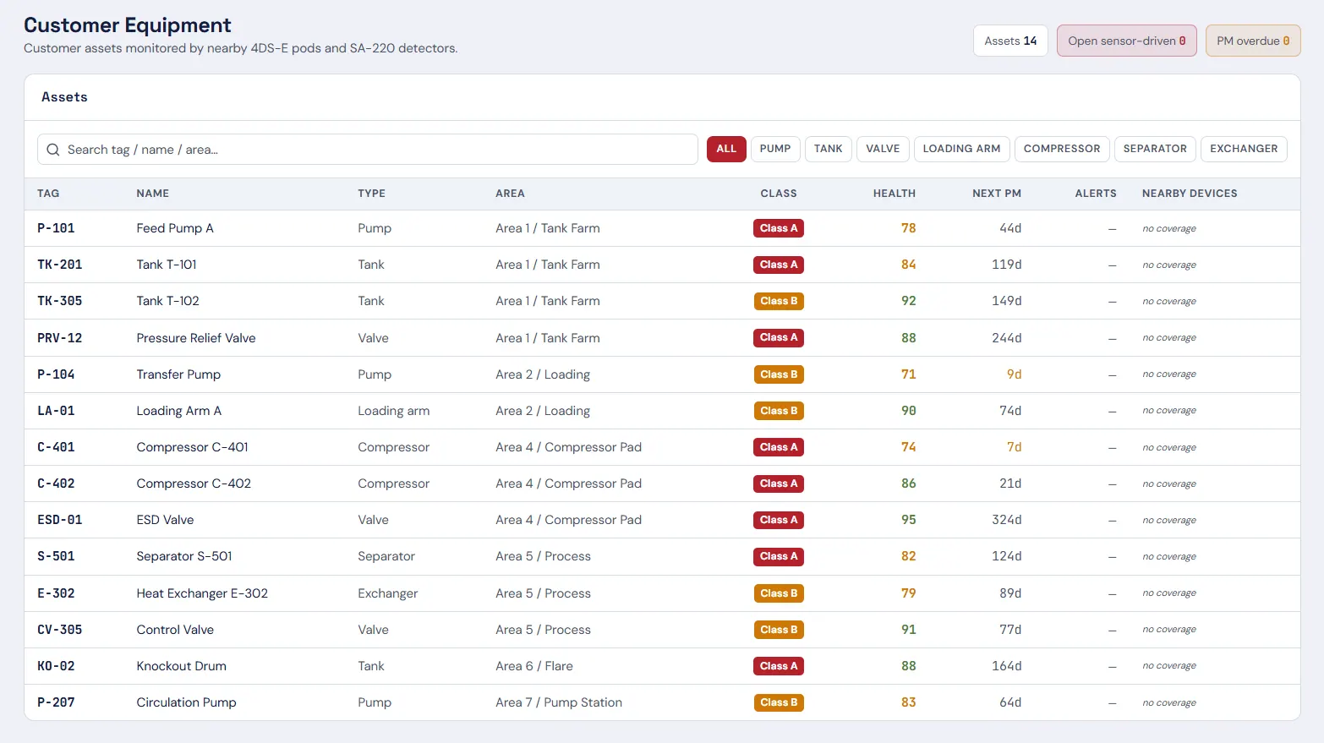The width and height of the screenshot is (1324, 743).
Task: Open the Assets 14 summary pill
Action: [1010, 41]
